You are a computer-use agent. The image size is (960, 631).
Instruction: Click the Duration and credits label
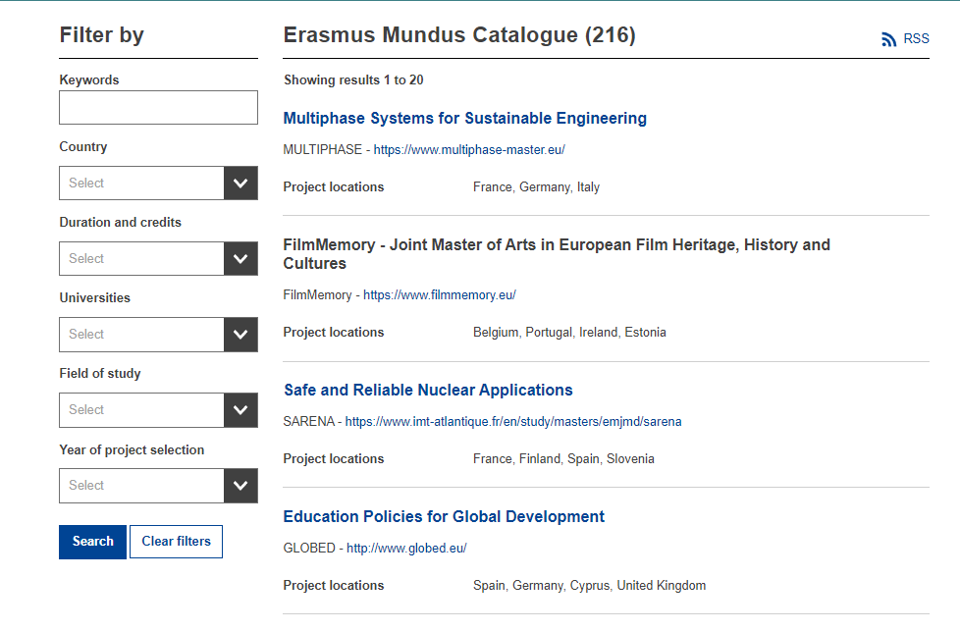tap(120, 222)
